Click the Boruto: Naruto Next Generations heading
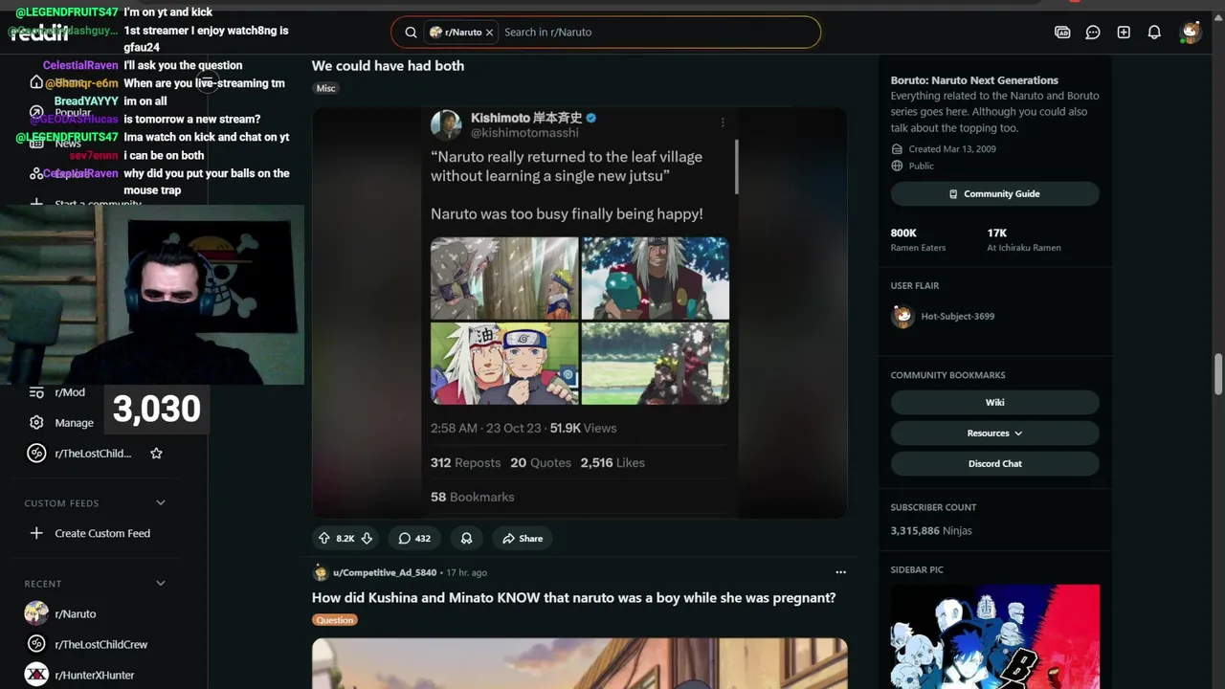Image resolution: width=1225 pixels, height=689 pixels. coord(974,80)
